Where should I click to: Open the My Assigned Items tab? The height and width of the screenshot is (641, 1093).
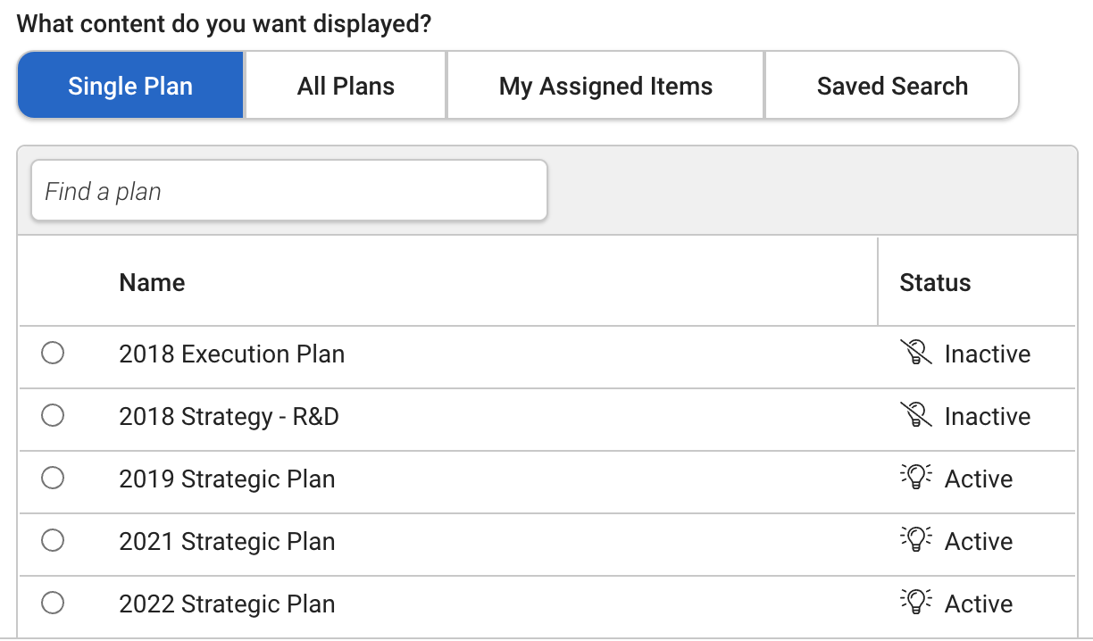click(605, 86)
